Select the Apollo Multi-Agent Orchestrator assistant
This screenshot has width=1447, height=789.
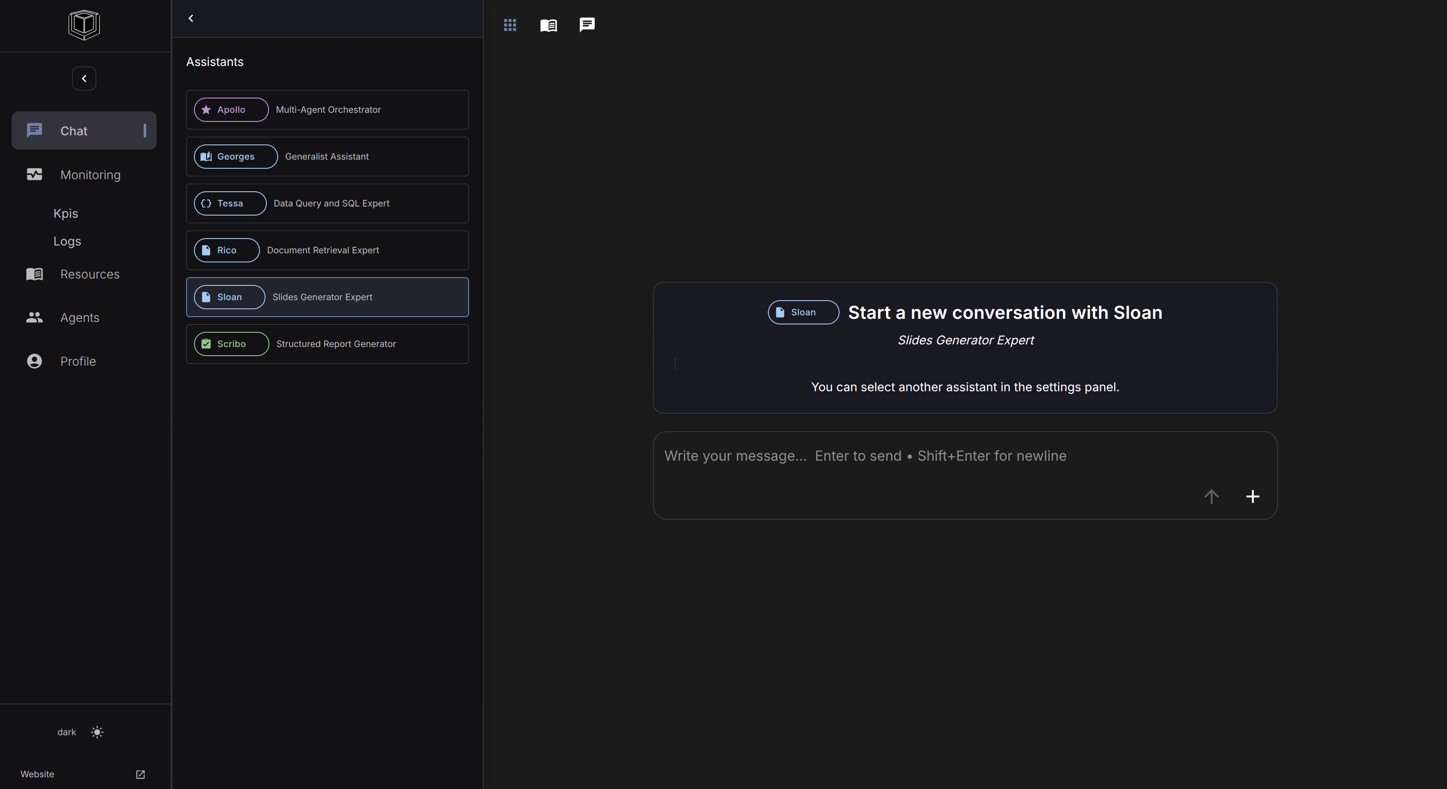coord(328,109)
